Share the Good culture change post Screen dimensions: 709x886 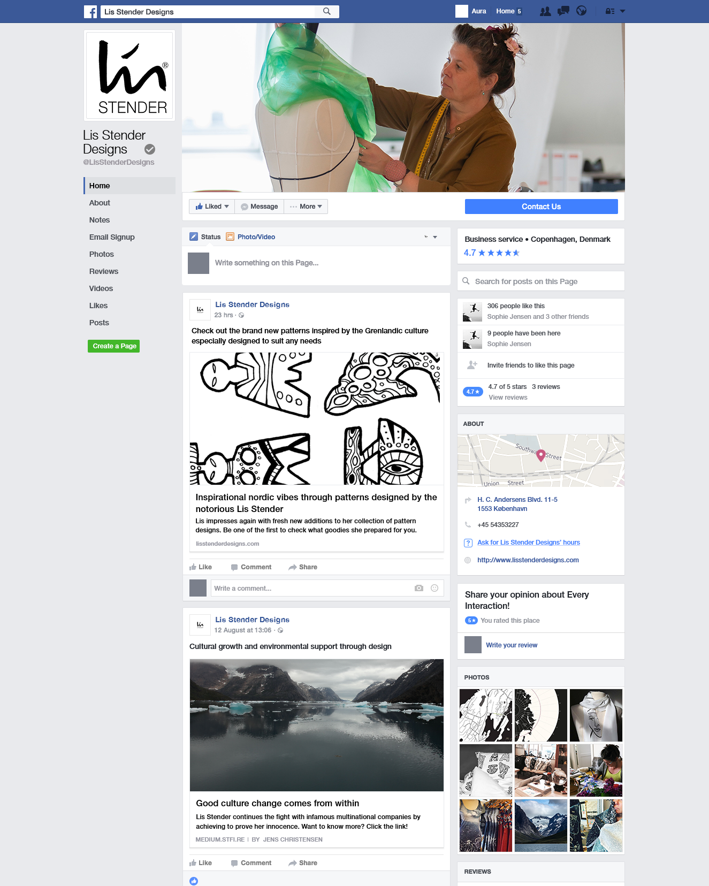pyautogui.click(x=303, y=863)
